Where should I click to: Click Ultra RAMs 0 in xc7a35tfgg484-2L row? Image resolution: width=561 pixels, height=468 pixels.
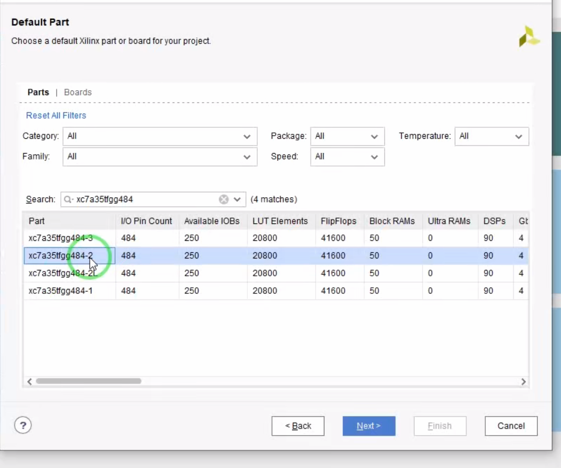[x=430, y=273]
